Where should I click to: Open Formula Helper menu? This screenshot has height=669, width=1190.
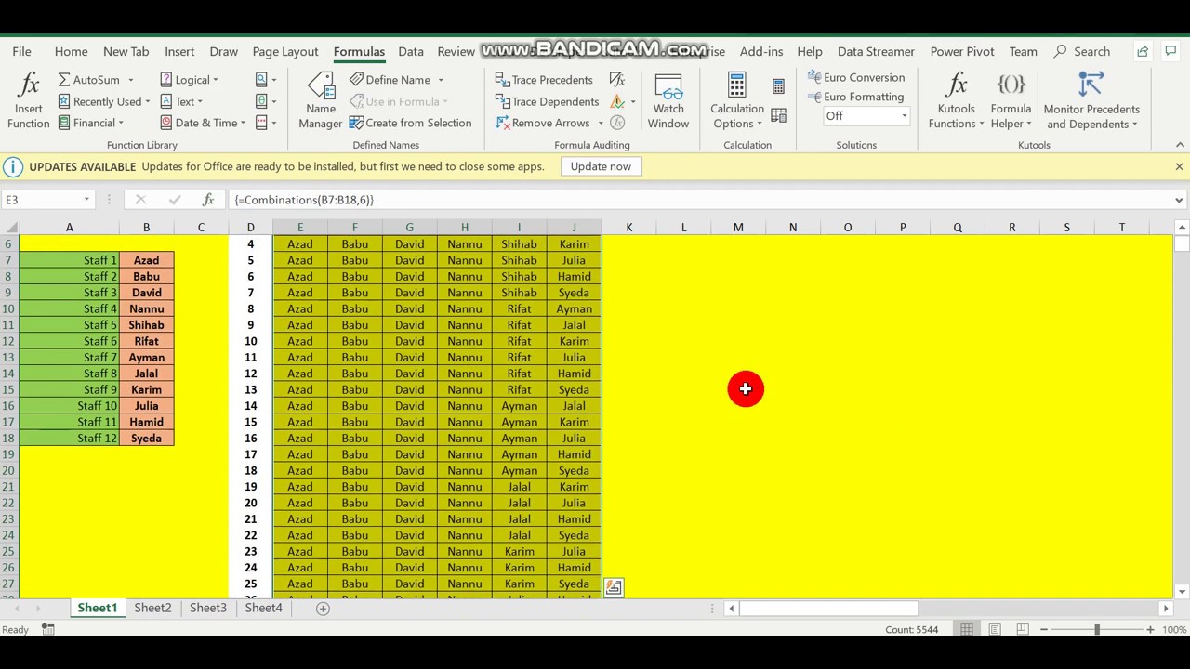click(1011, 100)
